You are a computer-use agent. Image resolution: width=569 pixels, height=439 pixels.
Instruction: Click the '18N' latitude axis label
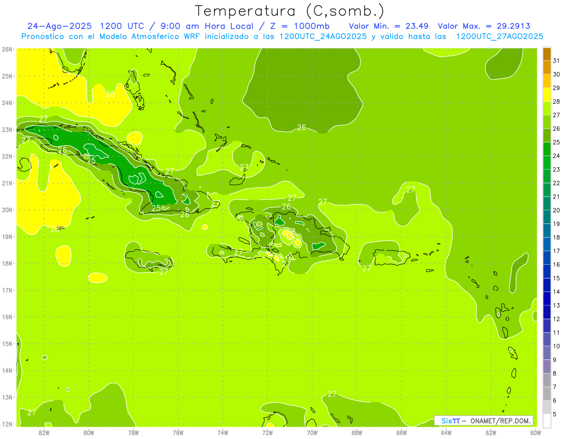point(7,263)
